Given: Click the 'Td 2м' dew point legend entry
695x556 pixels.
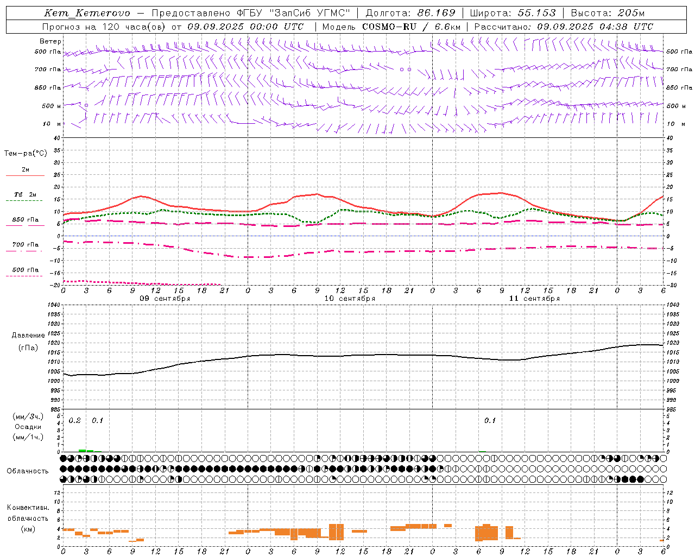Looking at the screenshot, I should [25, 194].
